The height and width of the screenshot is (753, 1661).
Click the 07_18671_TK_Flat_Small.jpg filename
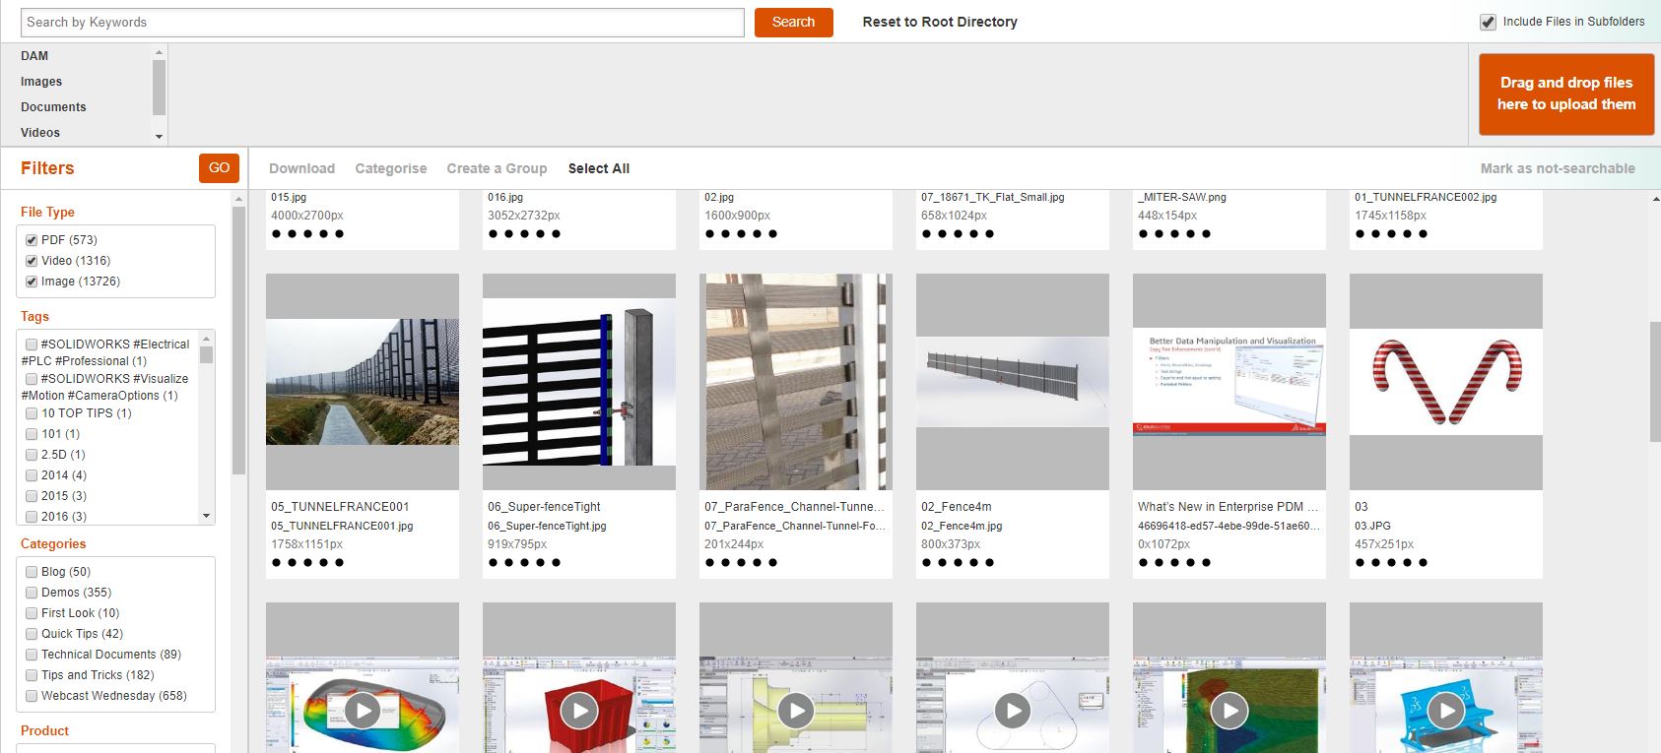click(993, 197)
